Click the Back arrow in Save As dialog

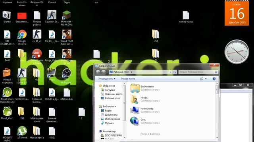point(98,72)
